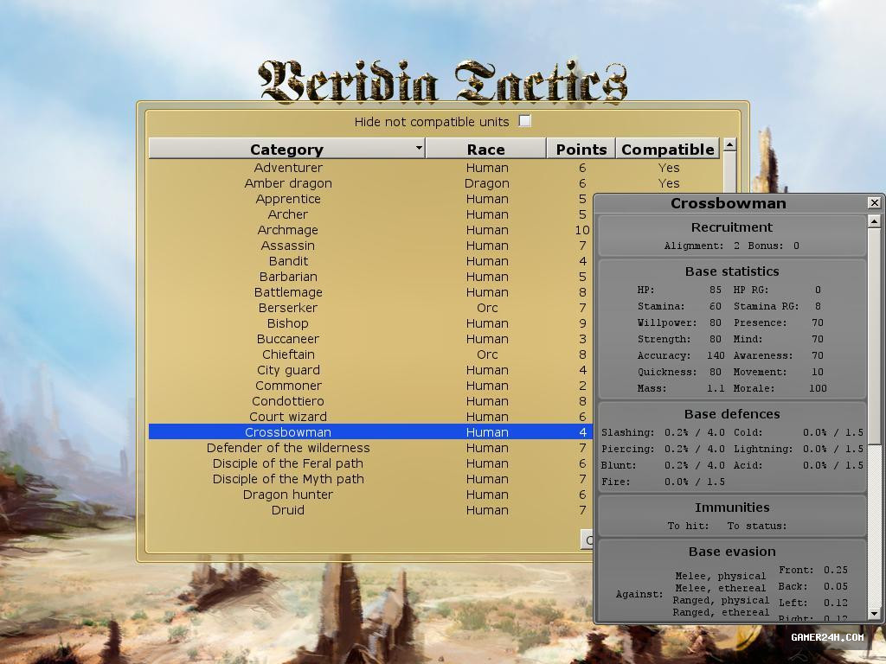Screen dimensions: 886x664
Task: Click Orc race cell of Berserker
Action: click(x=486, y=308)
